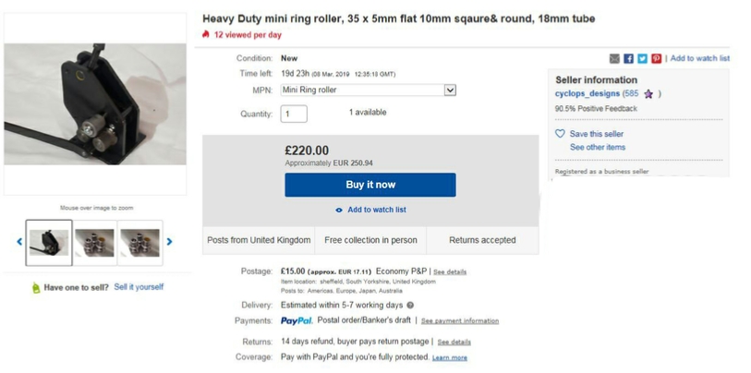Image resolution: width=751 pixels, height=373 pixels.
Task: Share listing on Twitter
Action: (x=642, y=58)
